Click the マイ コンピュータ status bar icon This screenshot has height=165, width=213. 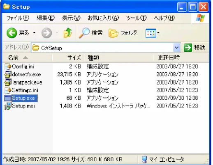pyautogui.click(x=144, y=159)
